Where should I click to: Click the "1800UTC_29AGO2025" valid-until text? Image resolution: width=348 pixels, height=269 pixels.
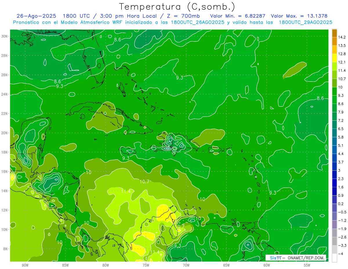click(305, 22)
